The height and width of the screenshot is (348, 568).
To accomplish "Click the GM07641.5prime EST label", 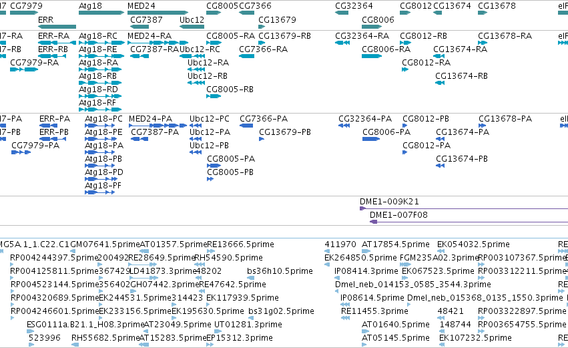I will click(x=105, y=244).
